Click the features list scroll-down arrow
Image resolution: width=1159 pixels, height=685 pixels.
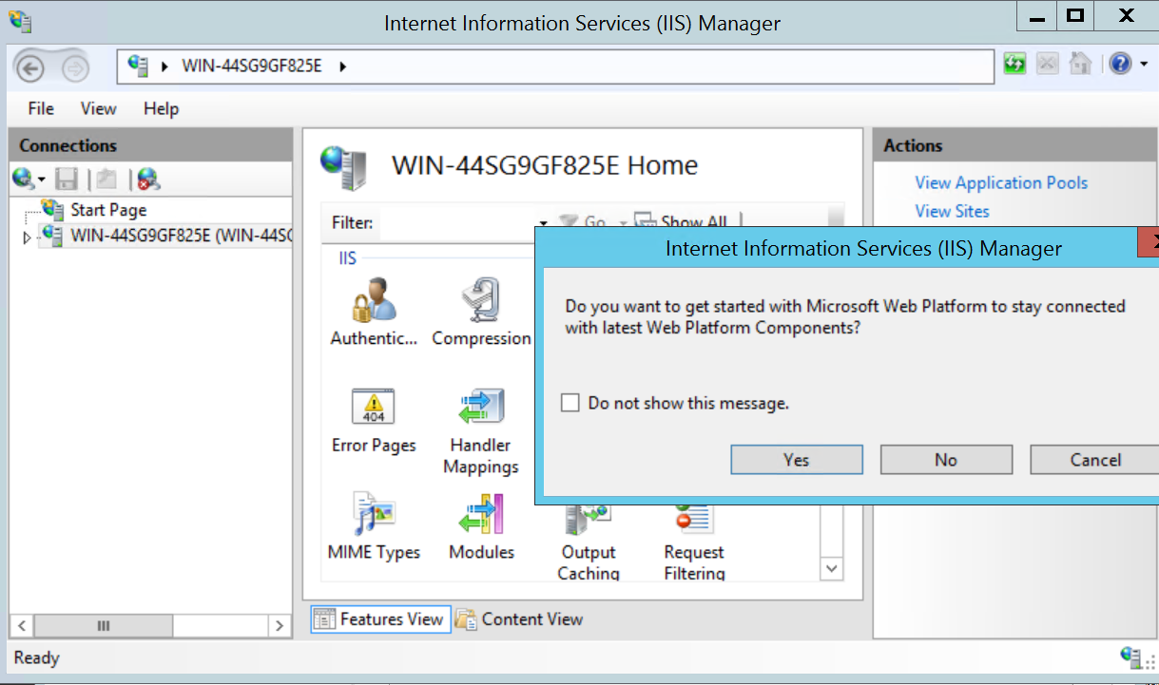[x=832, y=569]
